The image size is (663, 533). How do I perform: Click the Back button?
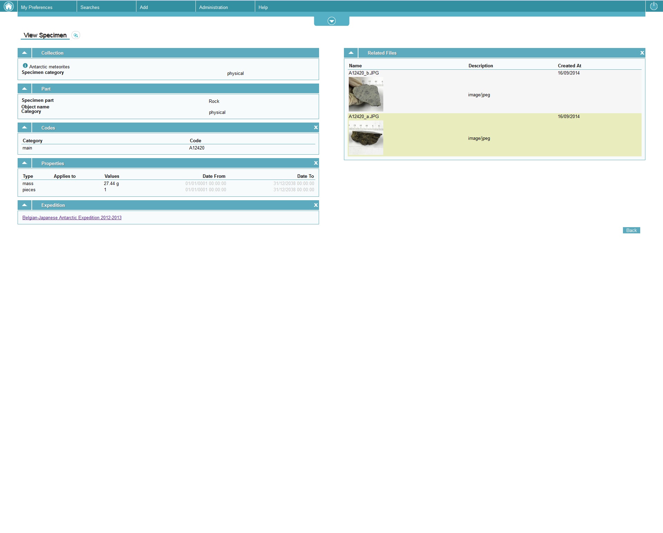tap(631, 230)
